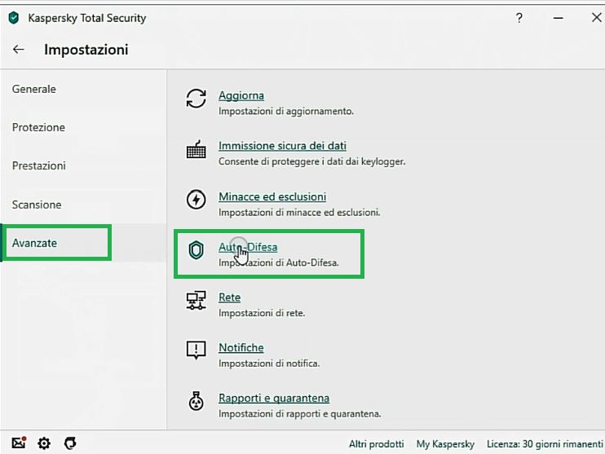The image size is (605, 454).
Task: Click text 'Impostazioni di Auto-Difesa.'
Action: click(279, 262)
